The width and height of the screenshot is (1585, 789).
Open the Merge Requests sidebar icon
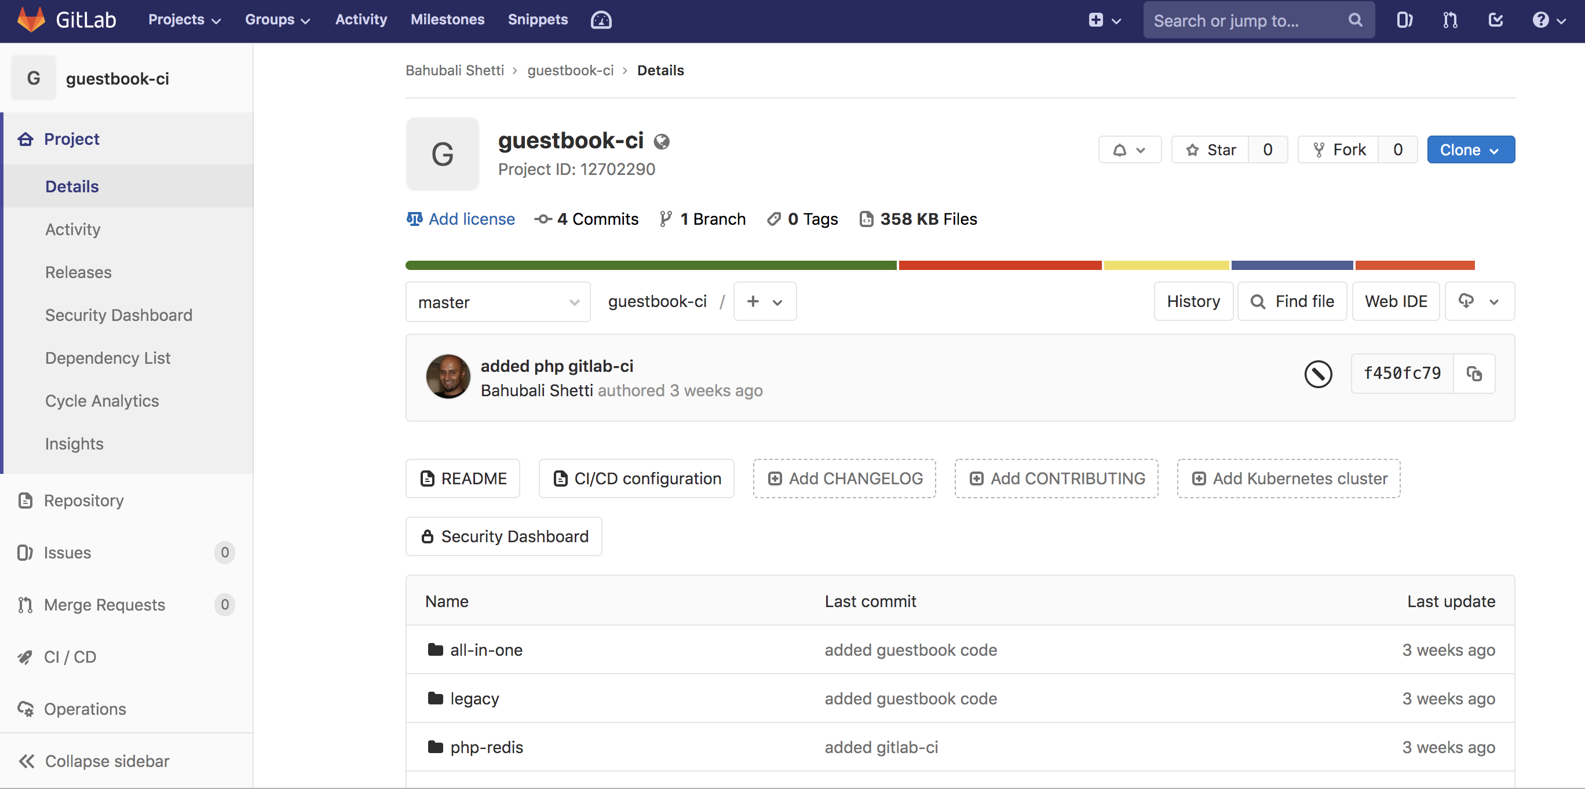tap(24, 605)
